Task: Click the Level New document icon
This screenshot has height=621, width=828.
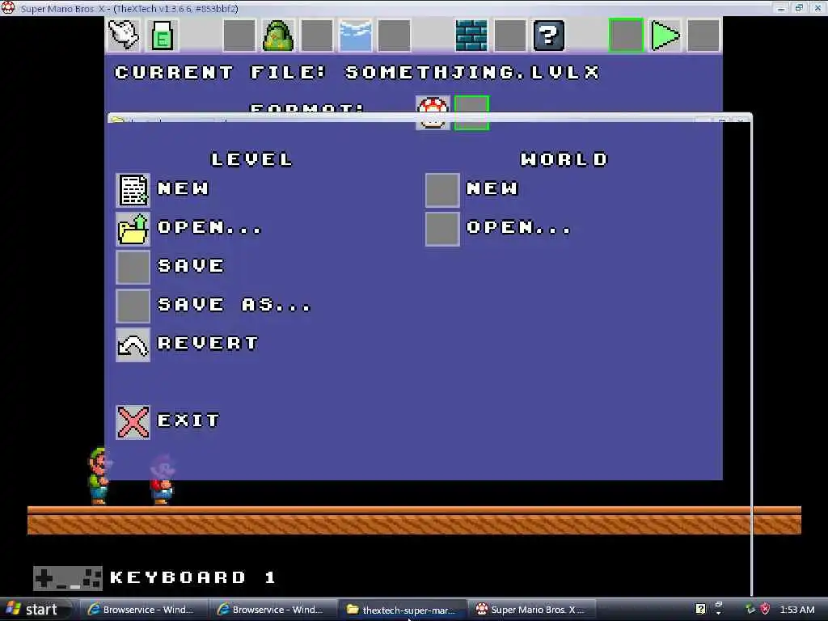Action: pyautogui.click(x=133, y=190)
